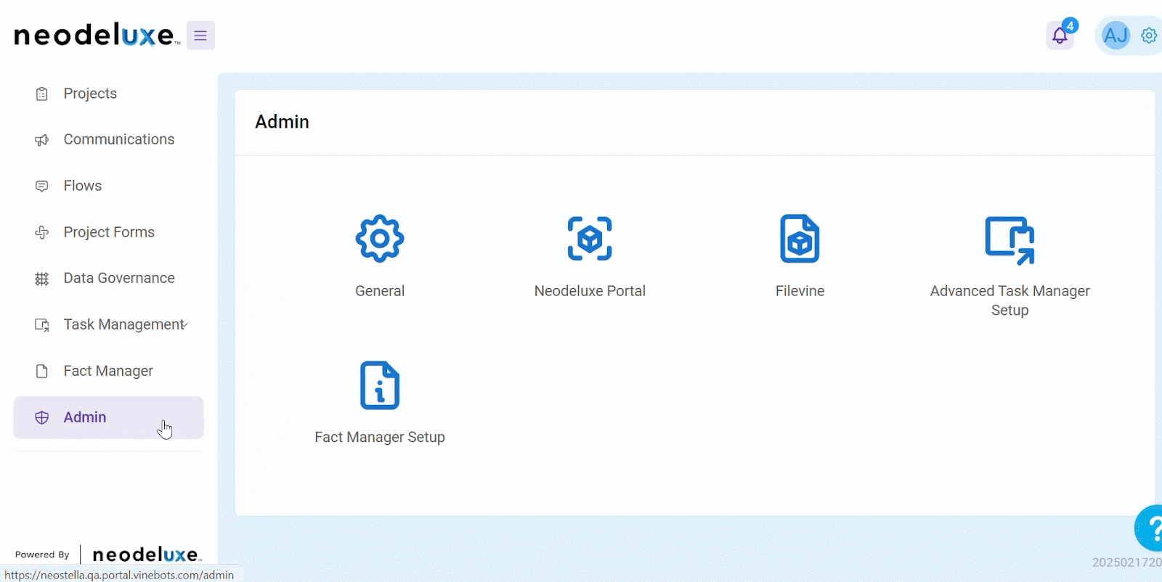
Task: Click Fact Manager Setup info icon
Action: click(x=380, y=385)
